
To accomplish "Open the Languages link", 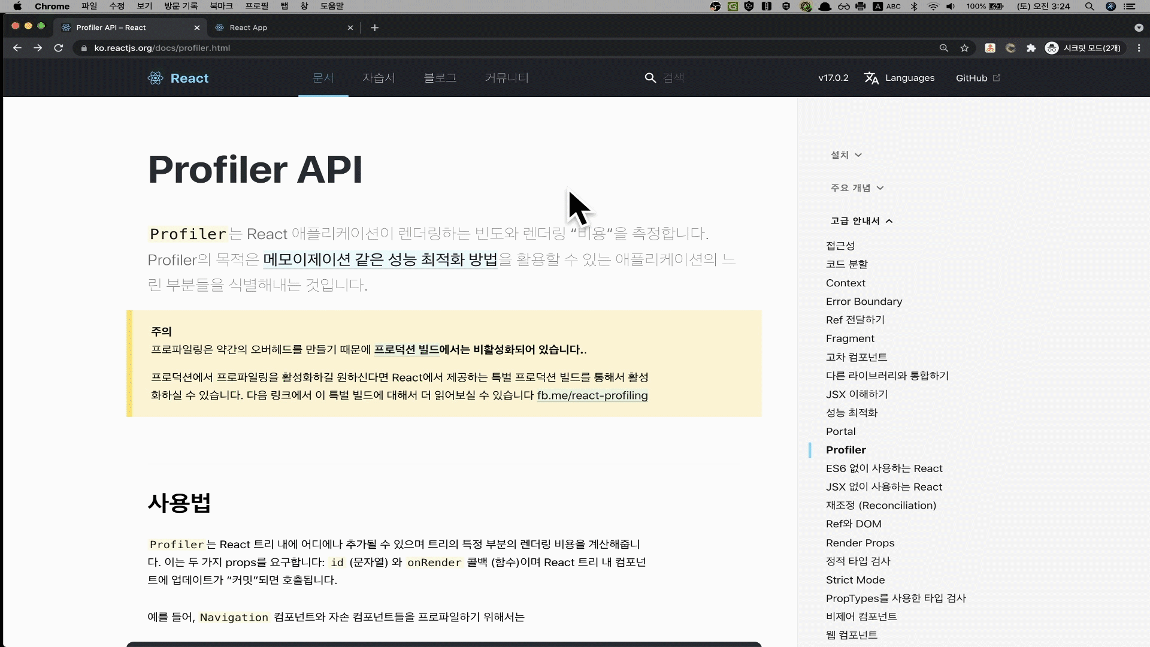I will pyautogui.click(x=899, y=78).
